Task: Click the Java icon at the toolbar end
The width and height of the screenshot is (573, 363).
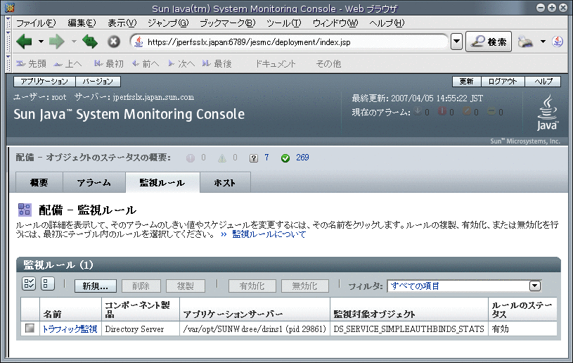Action: tap(558, 42)
